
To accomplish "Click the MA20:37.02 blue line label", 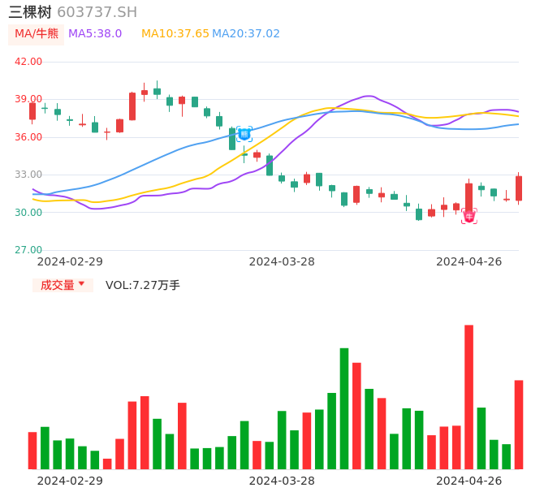I will [246, 34].
